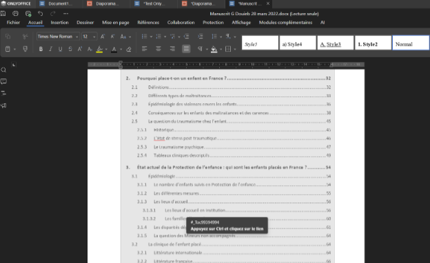
Task: Open the Comments panel in sidebar
Action: tap(3, 81)
